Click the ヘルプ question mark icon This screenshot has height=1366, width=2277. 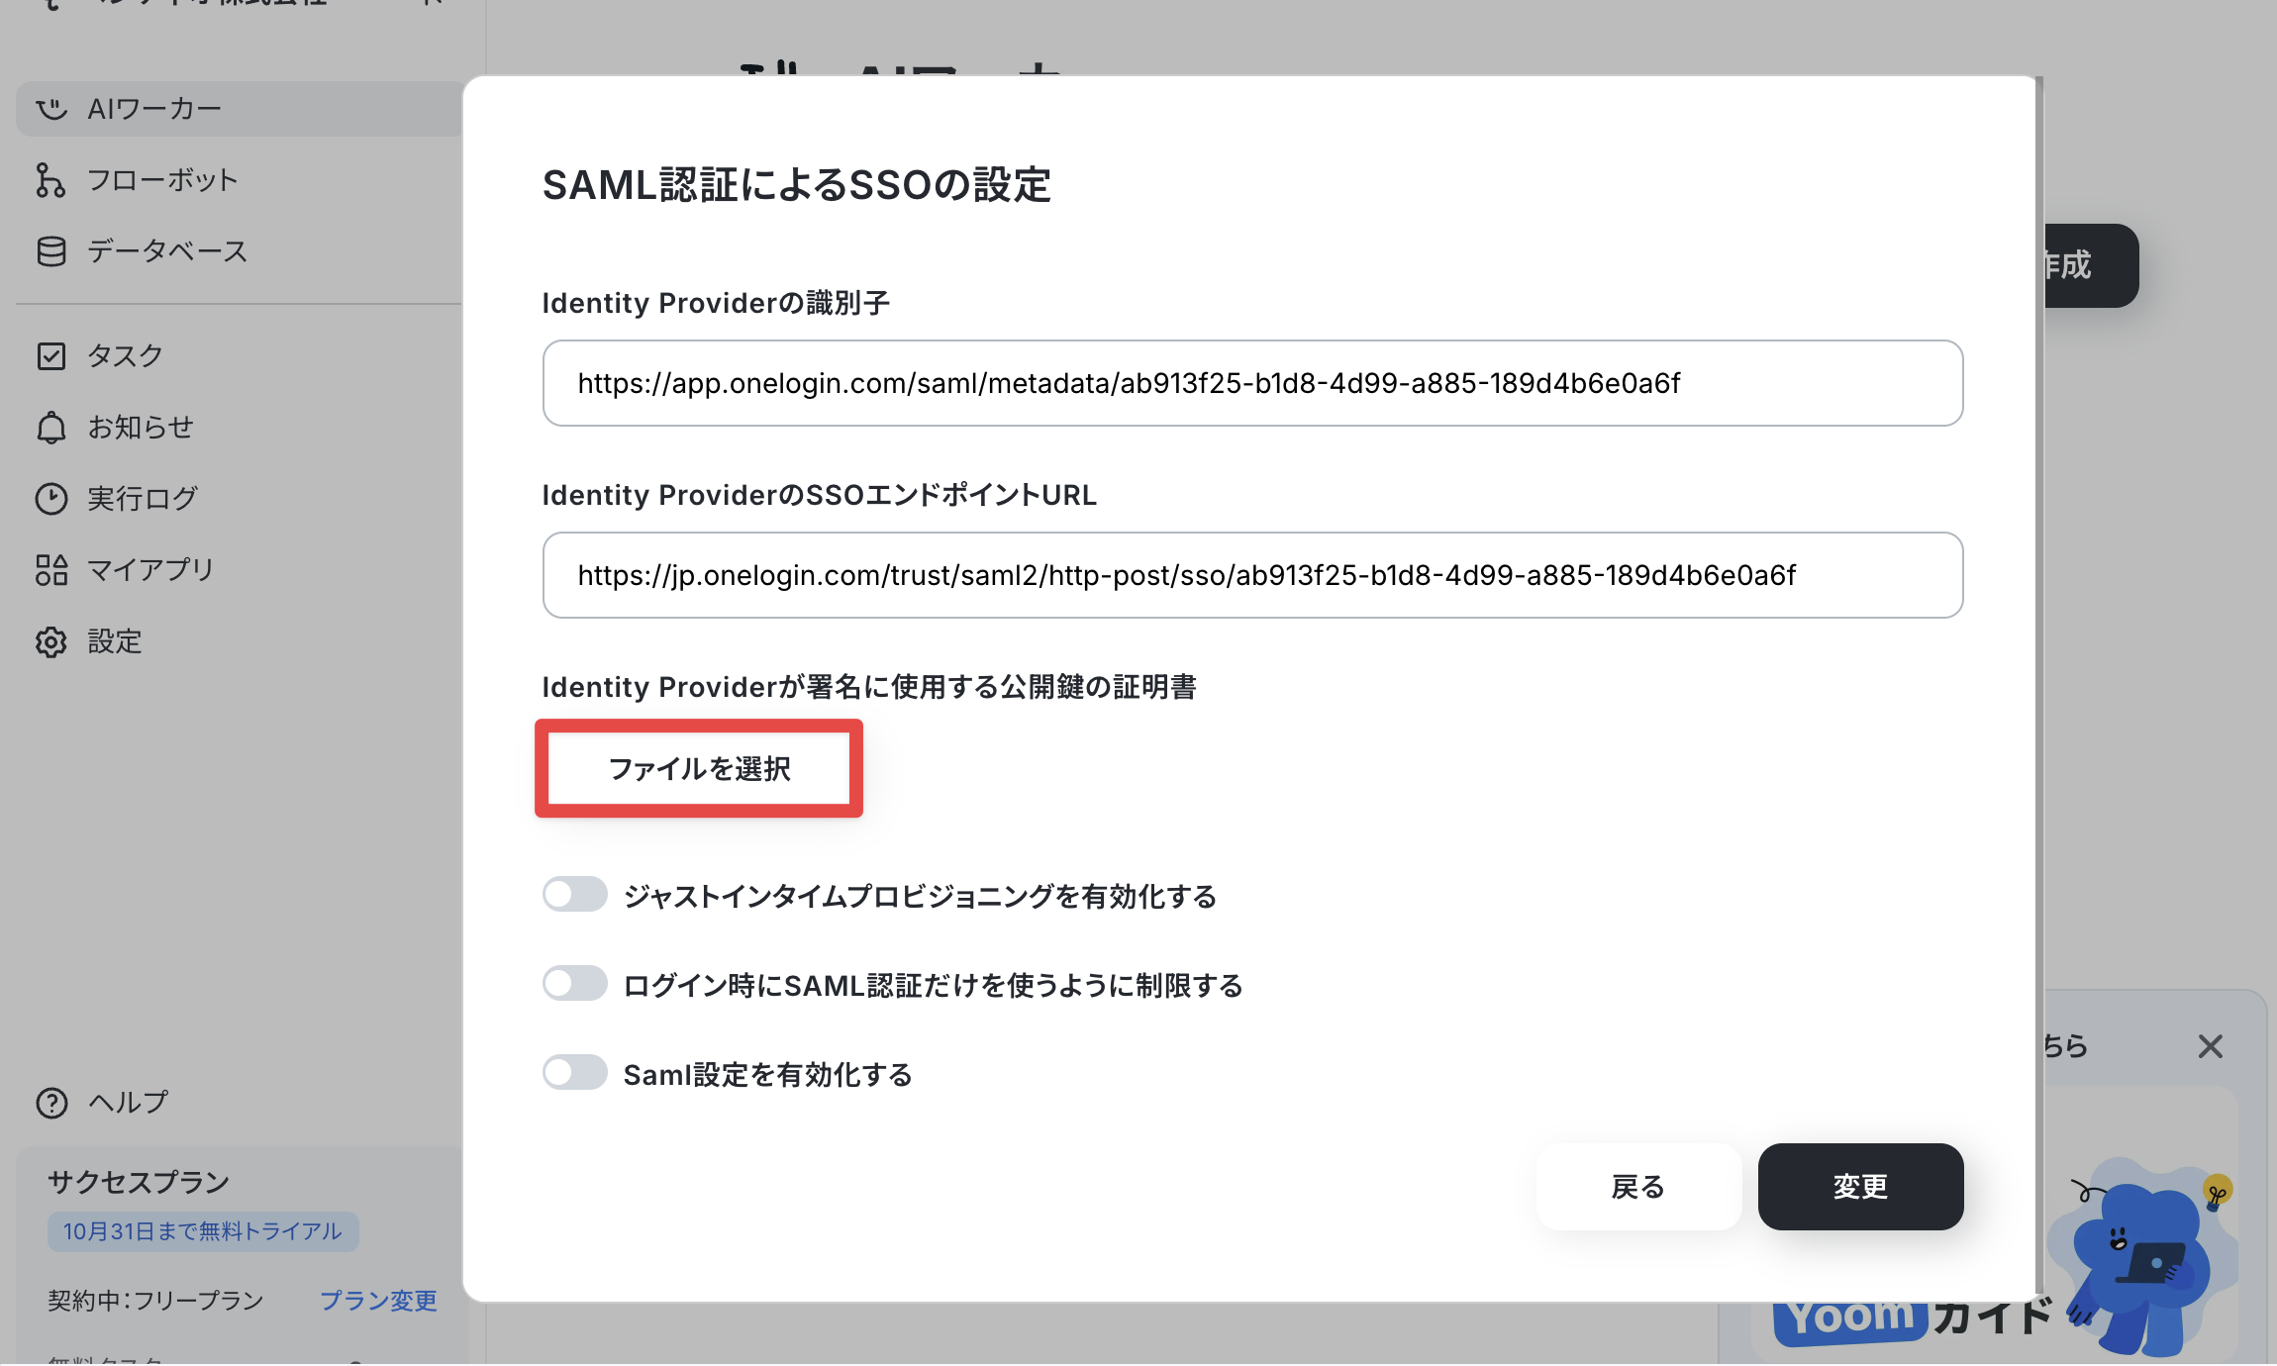point(51,1103)
